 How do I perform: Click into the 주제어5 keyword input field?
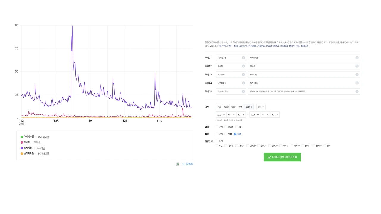tap(304, 92)
